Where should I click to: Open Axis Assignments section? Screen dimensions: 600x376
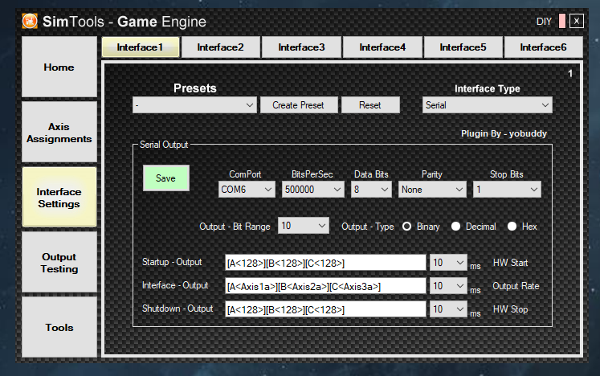59,133
